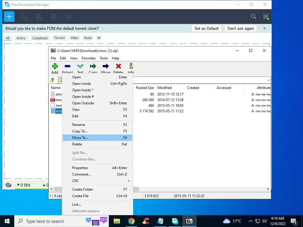Screen dimensions: 303x227
Task: Choose Open Inside from the context menu
Action: (x=97, y=84)
